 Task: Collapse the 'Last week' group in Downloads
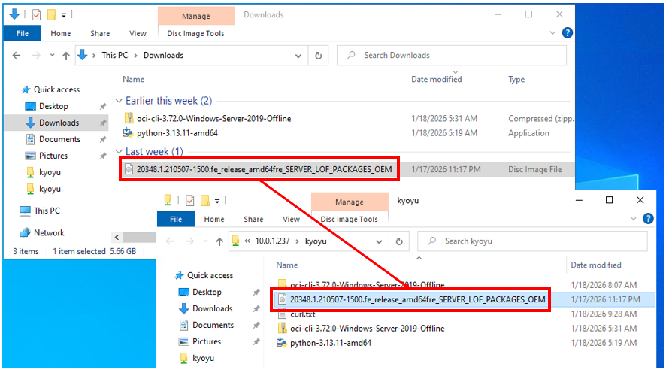119,152
